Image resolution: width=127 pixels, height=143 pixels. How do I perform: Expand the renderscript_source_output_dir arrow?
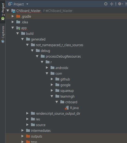27,113
